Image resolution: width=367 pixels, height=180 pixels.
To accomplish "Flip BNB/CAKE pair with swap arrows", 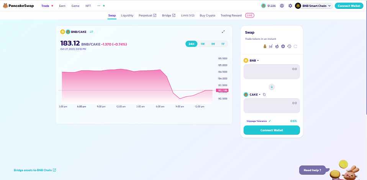I will click(92, 32).
